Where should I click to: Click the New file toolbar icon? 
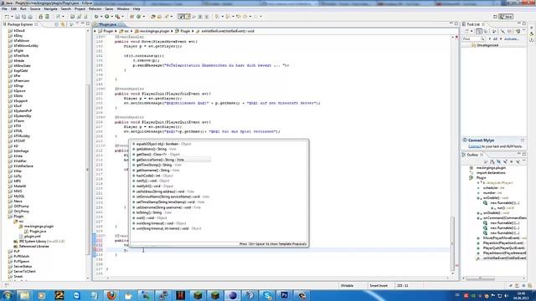pyautogui.click(x=7, y=17)
